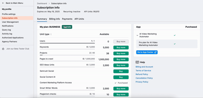Click Join our Beta Tester Club
203x98 pixels.
18,49
